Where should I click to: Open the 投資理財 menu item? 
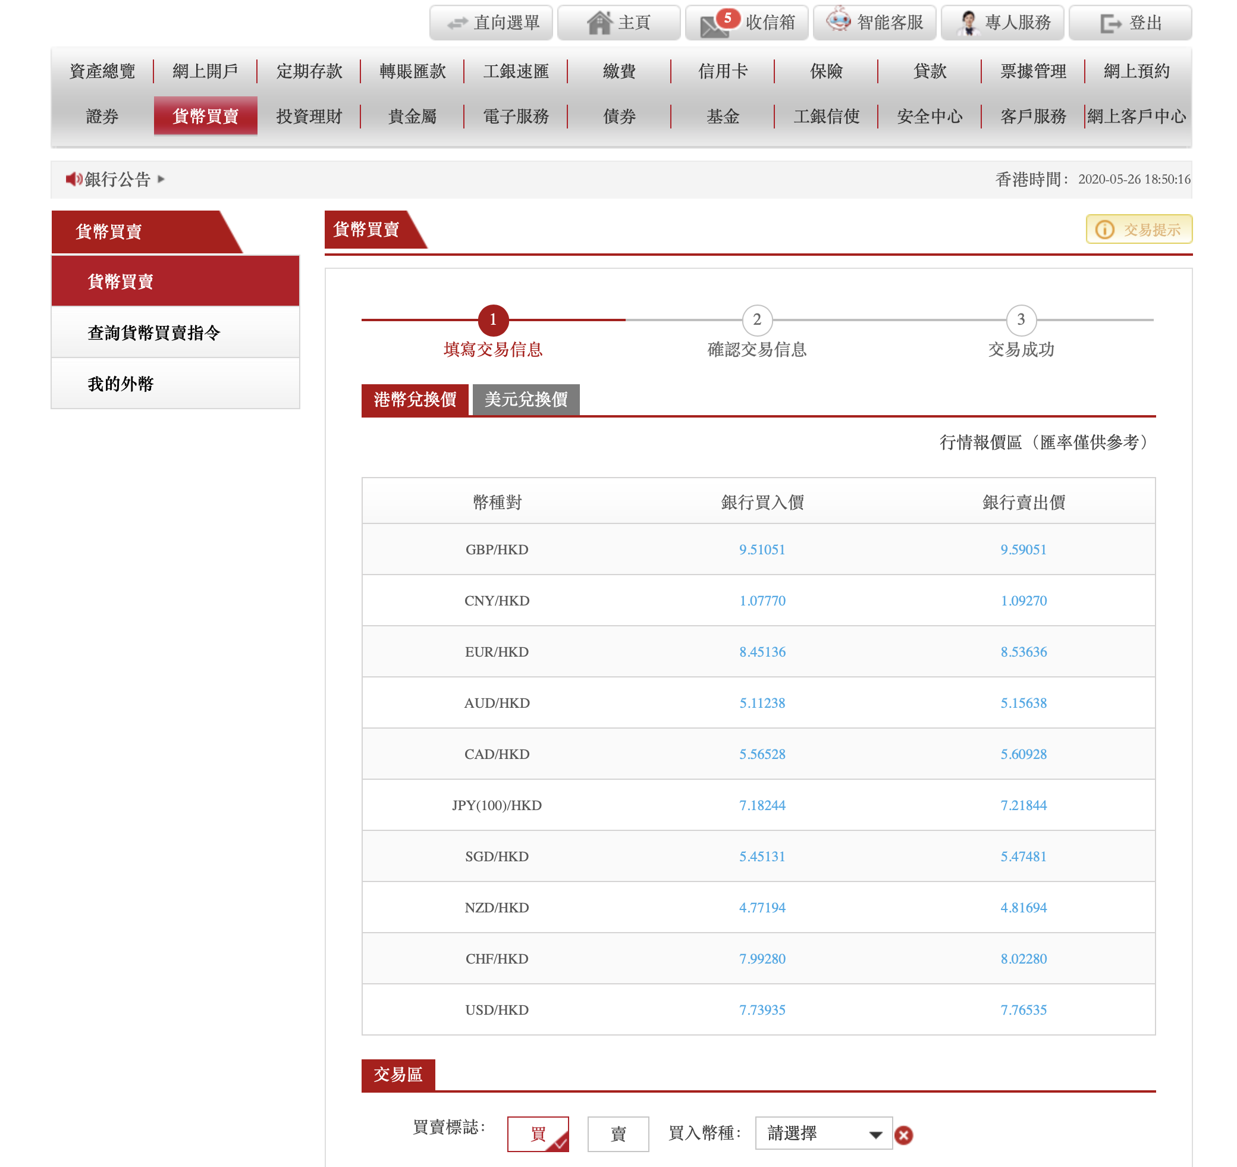[x=309, y=117]
